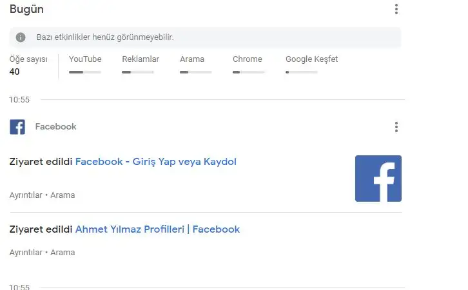
Task: Select the Reklamlar activity category
Action: [141, 59]
